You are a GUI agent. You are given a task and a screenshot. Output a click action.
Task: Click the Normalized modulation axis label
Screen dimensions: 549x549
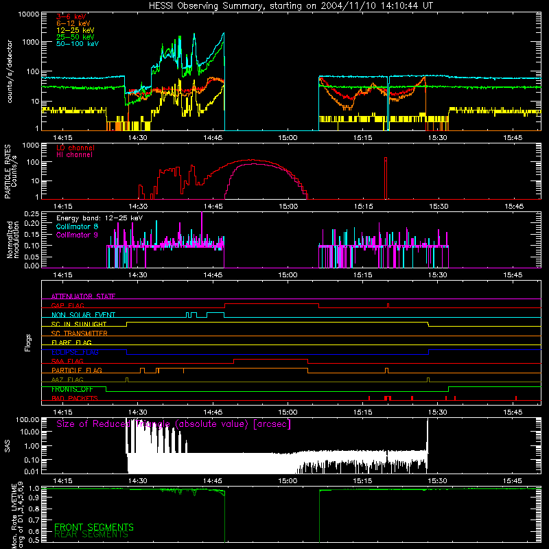12,240
